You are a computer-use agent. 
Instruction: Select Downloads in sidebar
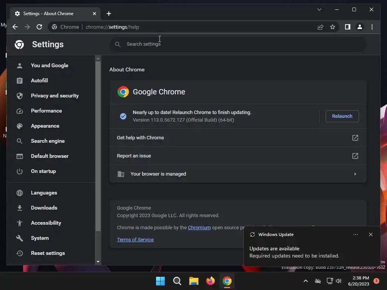[51, 208]
